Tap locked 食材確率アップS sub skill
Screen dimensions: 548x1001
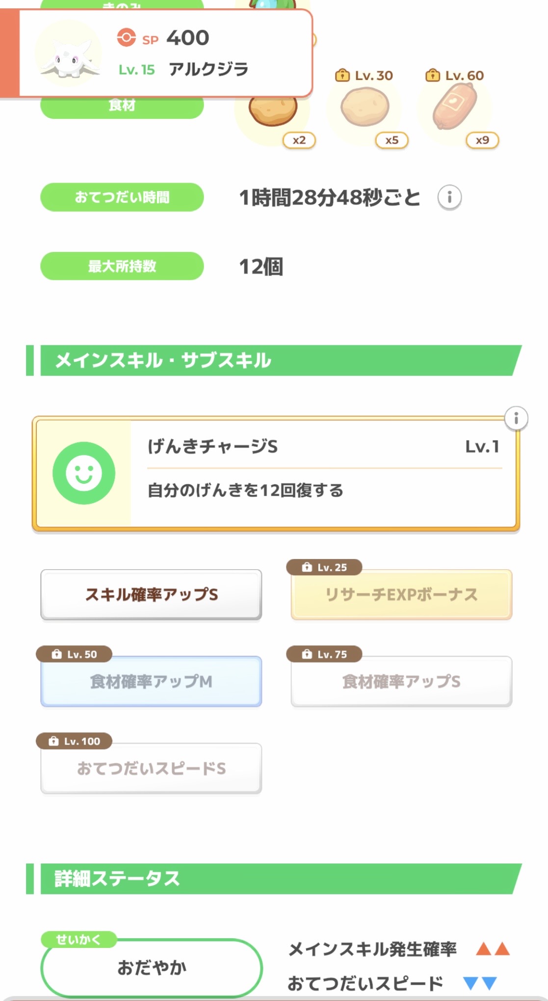click(x=401, y=681)
